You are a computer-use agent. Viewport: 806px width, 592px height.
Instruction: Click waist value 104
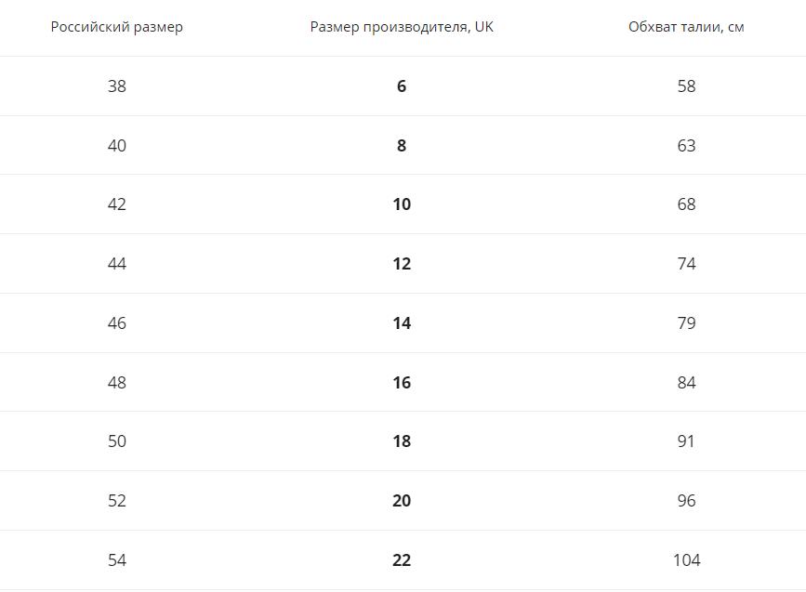[x=686, y=560]
